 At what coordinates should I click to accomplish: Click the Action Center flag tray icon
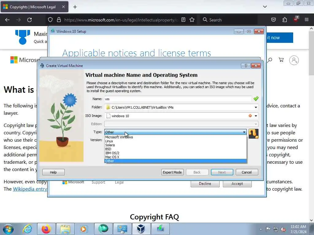point(268,229)
